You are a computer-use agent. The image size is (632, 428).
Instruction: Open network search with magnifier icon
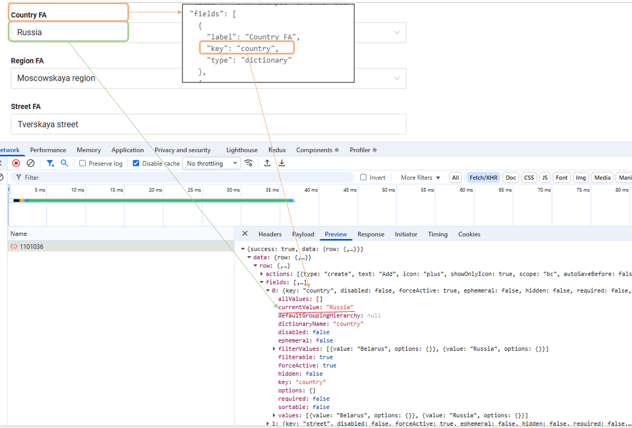64,164
